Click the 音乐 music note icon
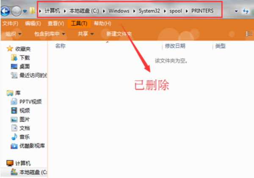Image resolution: width=254 pixels, height=178 pixels. coord(14,137)
